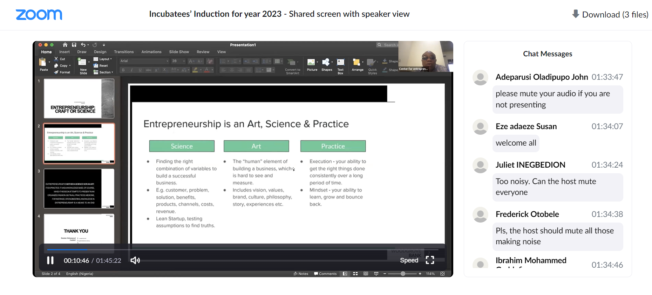
Task: Click the Picture insert icon
Action: (311, 62)
